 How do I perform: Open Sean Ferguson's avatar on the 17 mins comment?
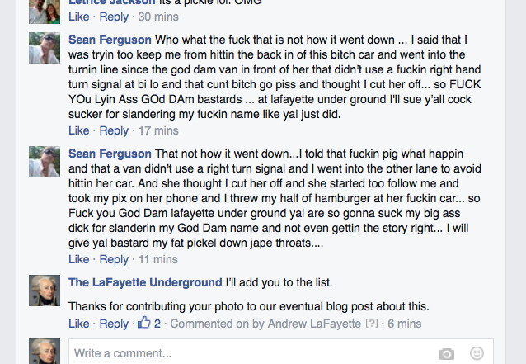tap(45, 48)
